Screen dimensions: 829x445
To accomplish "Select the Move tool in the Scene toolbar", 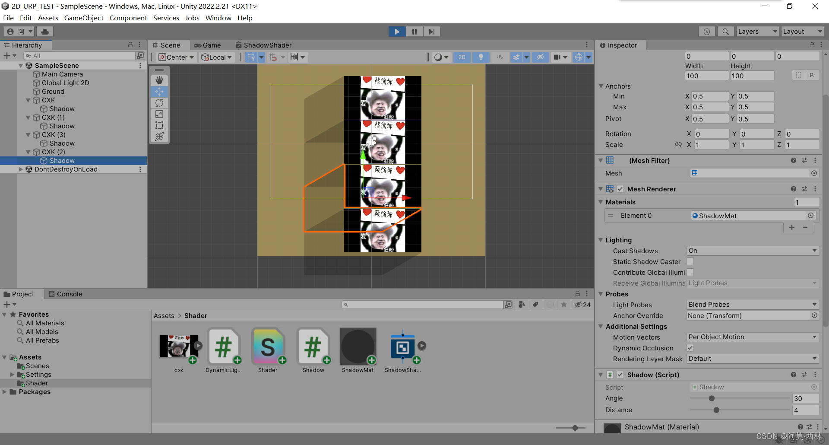I will coord(159,91).
